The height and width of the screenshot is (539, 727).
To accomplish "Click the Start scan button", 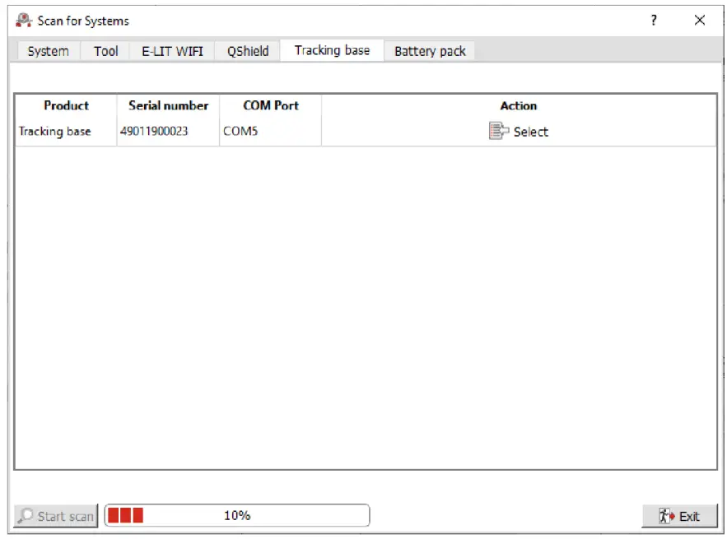I will [x=54, y=515].
